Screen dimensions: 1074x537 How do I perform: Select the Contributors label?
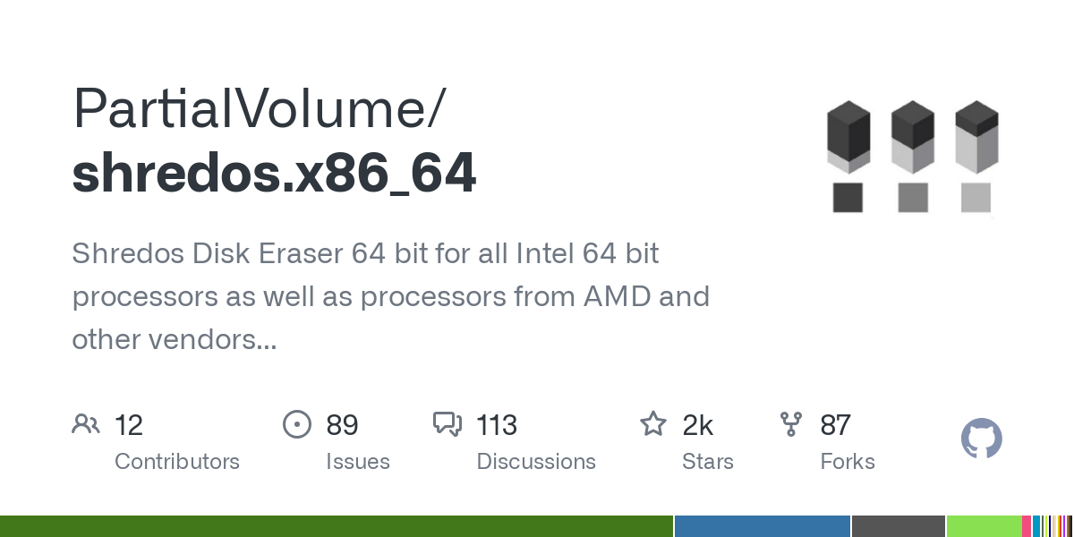[177, 462]
